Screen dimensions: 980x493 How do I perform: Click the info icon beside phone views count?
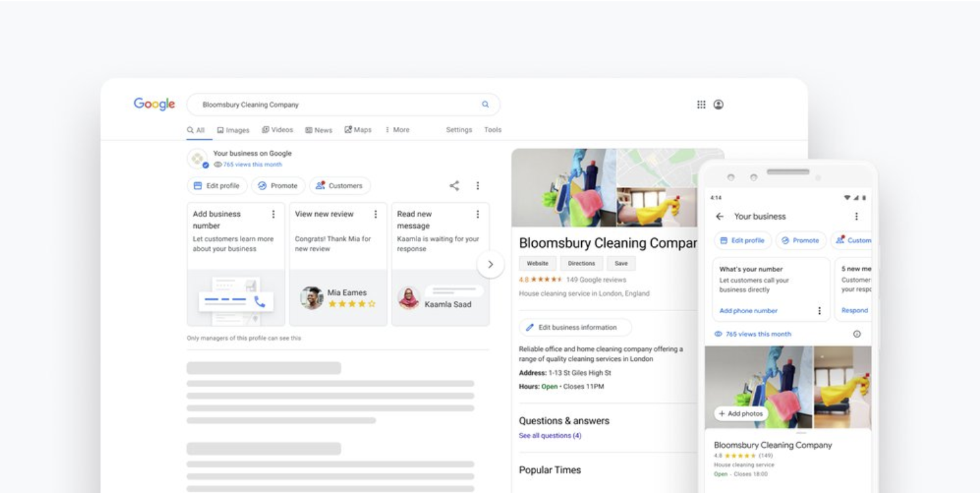(857, 333)
